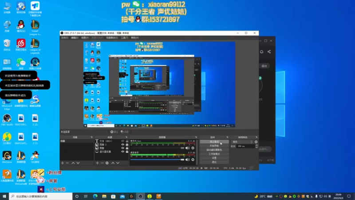This screenshot has width=355, height=200.
Task: Open File Explorer from the taskbar
Action: [104, 196]
